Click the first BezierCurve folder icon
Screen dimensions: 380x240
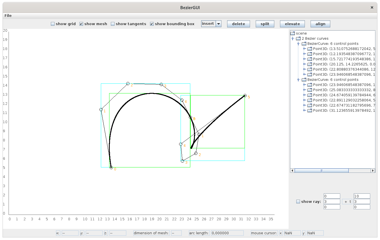pos(304,44)
